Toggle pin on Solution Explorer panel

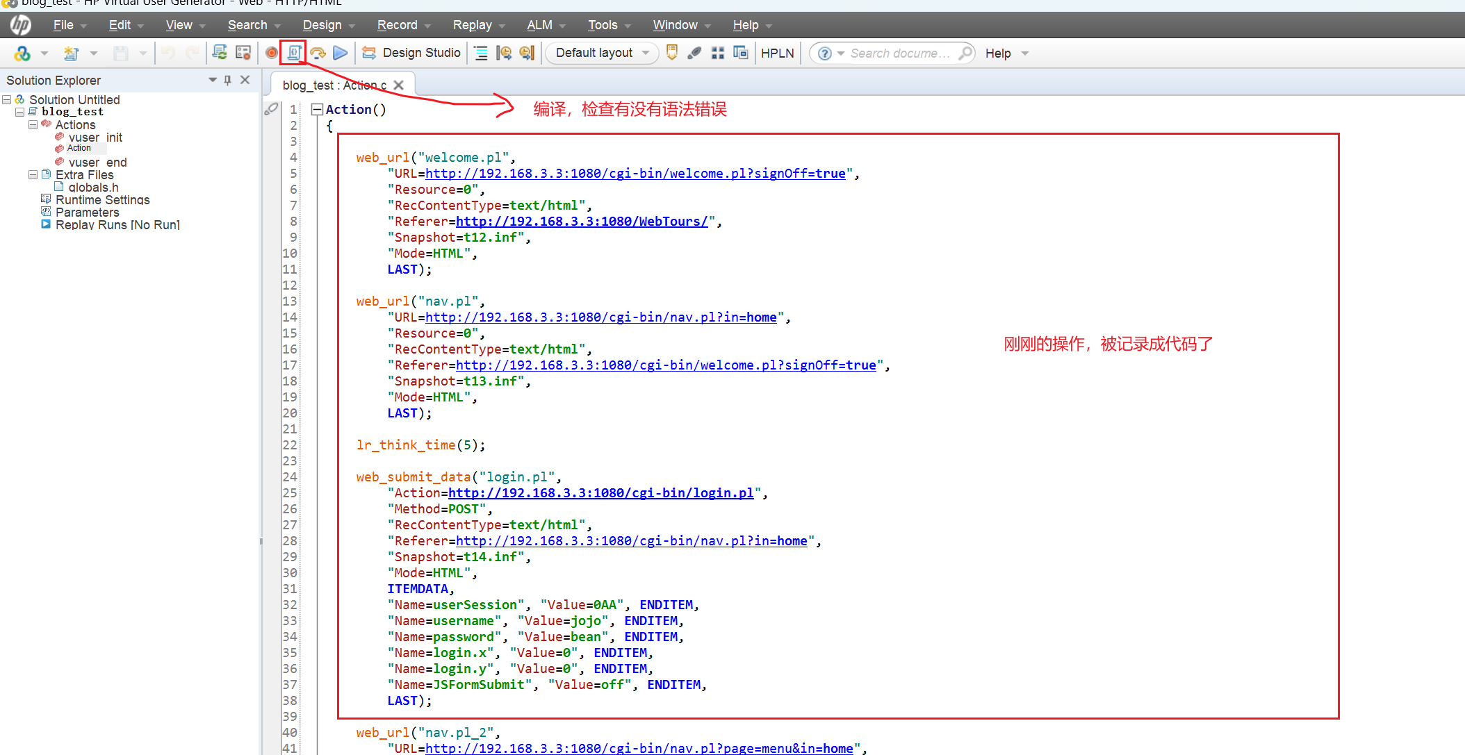(227, 80)
